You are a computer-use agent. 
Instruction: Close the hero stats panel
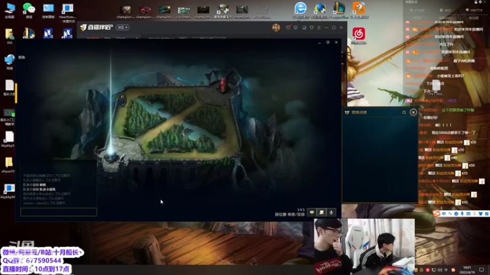point(413,112)
